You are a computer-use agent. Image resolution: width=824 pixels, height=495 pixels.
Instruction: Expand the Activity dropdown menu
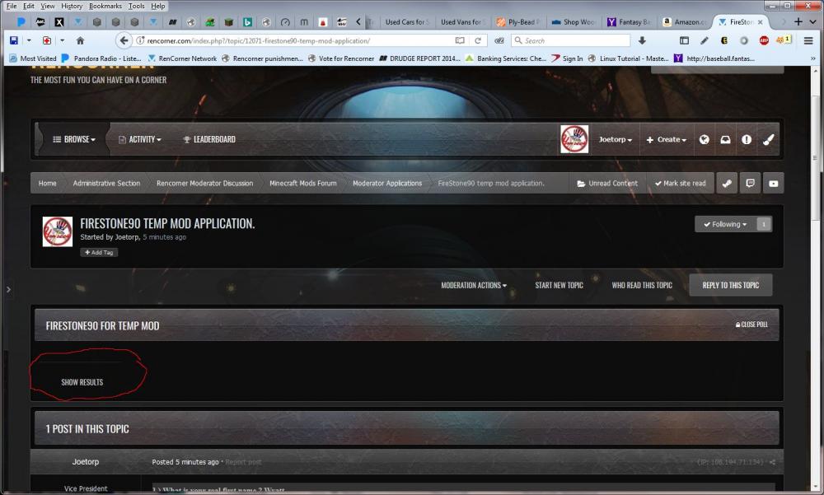click(x=140, y=140)
